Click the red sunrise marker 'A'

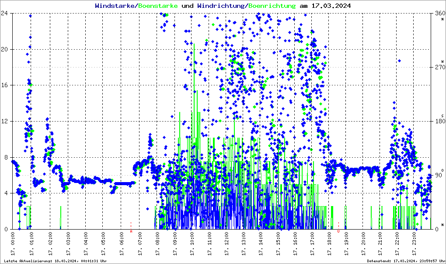click(x=131, y=231)
